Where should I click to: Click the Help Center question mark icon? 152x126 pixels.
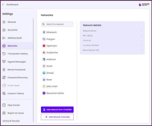pyautogui.click(x=4, y=105)
